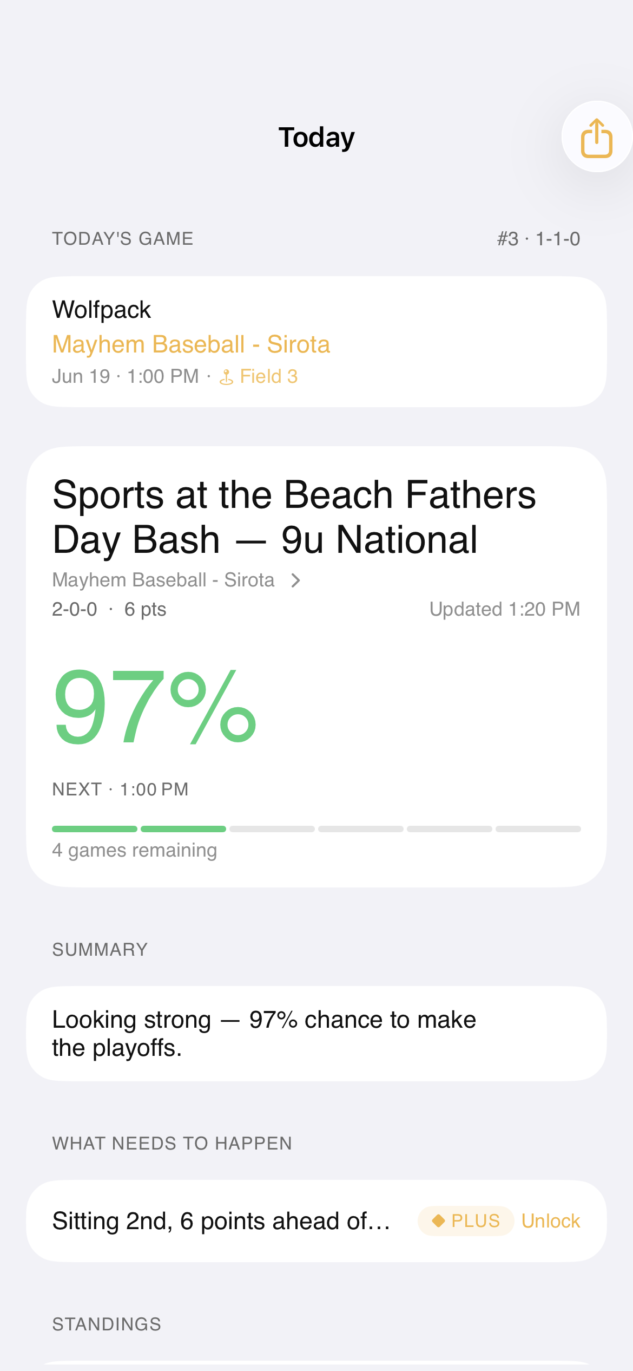Tap the 4 games remaining label

pyautogui.click(x=135, y=850)
